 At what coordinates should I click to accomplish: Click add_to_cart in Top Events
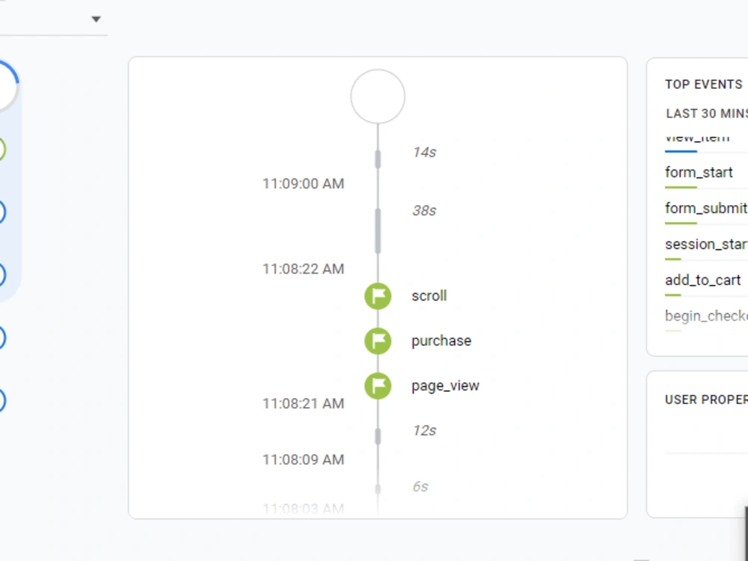click(x=702, y=280)
